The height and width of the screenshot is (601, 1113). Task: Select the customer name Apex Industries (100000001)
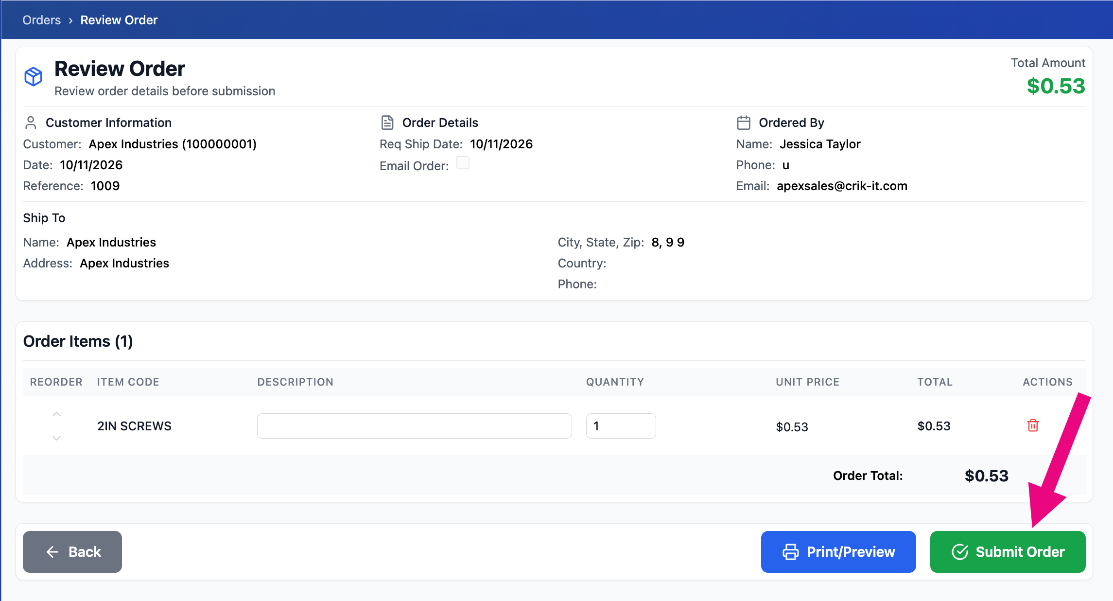[173, 144]
